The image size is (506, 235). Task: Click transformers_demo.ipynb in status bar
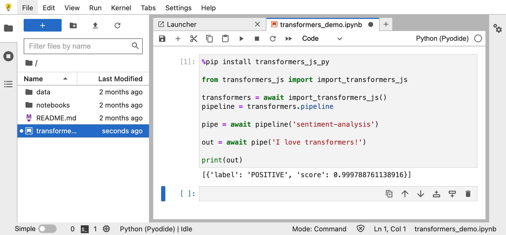tap(455, 229)
